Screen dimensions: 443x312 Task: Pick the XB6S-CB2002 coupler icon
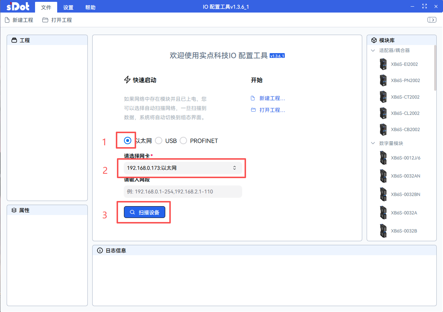383,129
